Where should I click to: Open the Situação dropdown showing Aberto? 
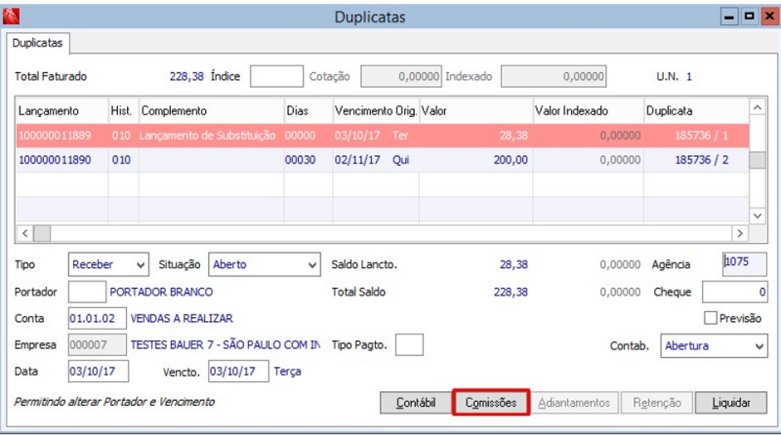click(264, 264)
